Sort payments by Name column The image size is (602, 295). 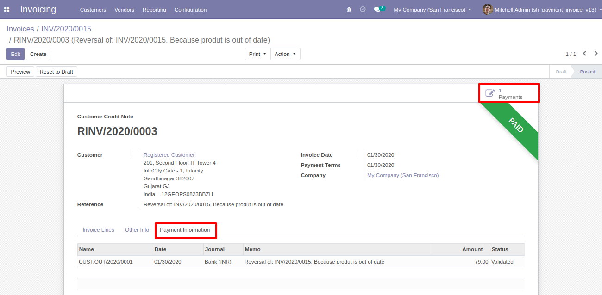(115, 249)
